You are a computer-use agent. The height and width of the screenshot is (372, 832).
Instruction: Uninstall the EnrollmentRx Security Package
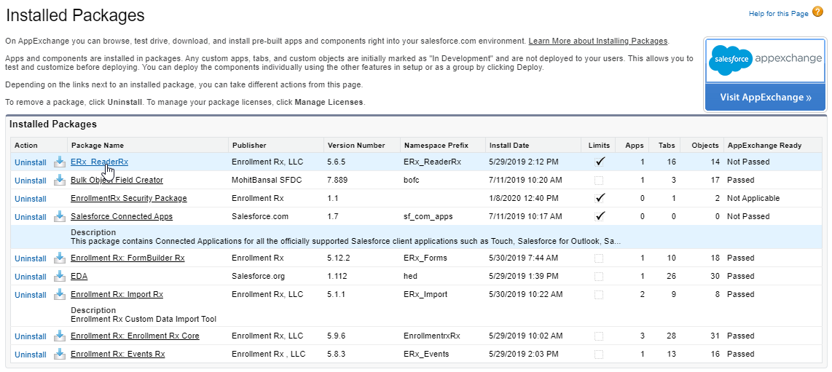coord(31,199)
